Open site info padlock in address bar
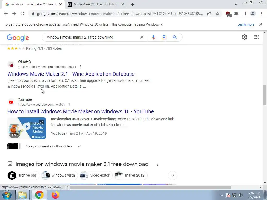 (33, 14)
